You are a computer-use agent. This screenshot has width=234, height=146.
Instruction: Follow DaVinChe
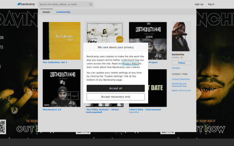pyautogui.click(x=181, y=63)
